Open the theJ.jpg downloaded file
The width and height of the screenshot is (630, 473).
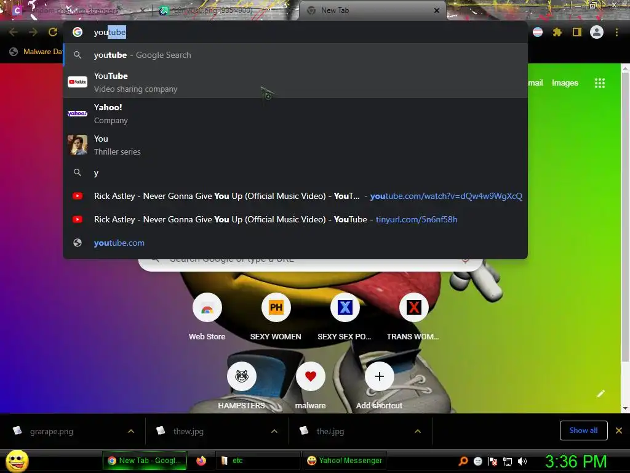click(330, 431)
